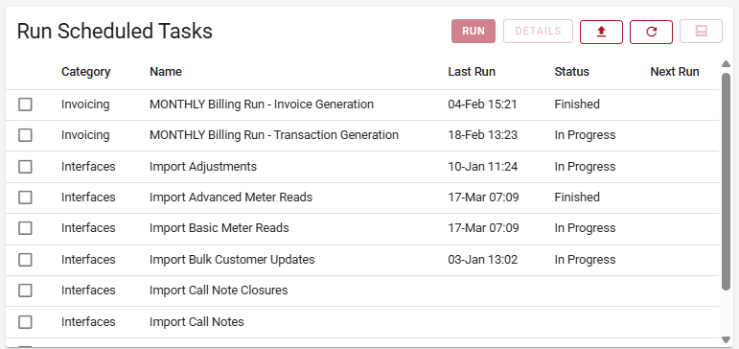The image size is (739, 349).
Task: Click the Next Run column header
Action: [x=675, y=72]
